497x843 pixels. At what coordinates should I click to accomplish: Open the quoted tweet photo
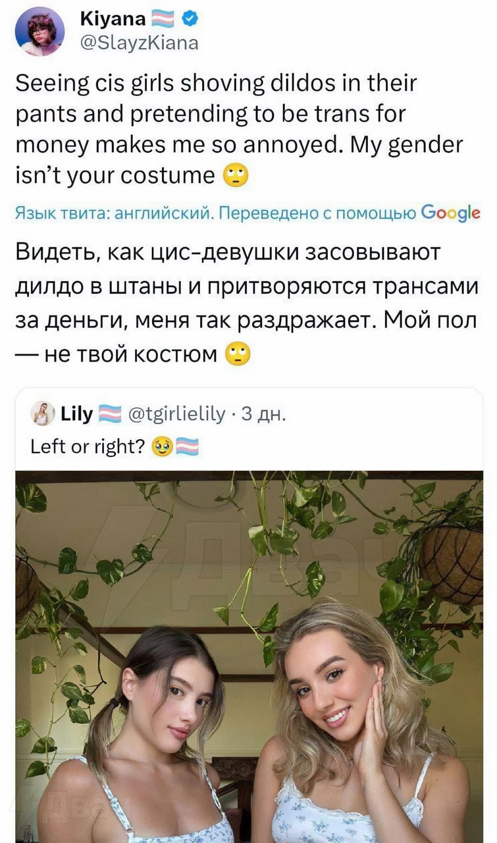tap(249, 657)
